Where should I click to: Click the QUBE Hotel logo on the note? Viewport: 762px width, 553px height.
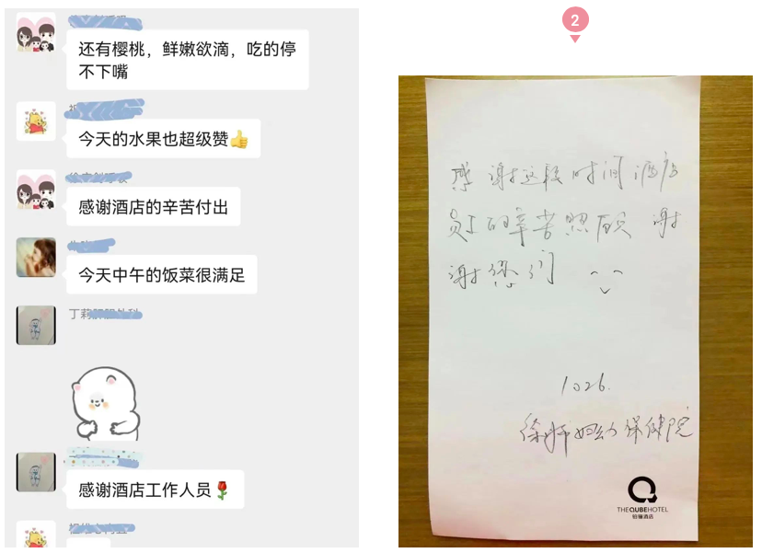[642, 498]
